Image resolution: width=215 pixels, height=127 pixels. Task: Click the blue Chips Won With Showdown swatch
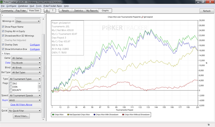94,114
